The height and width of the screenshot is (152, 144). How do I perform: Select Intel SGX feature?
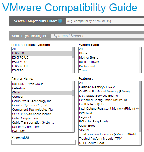coord(109,113)
